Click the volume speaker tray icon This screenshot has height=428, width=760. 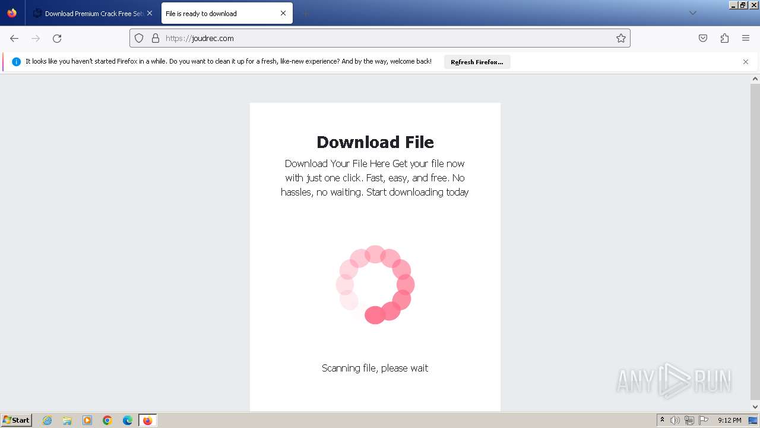point(675,420)
